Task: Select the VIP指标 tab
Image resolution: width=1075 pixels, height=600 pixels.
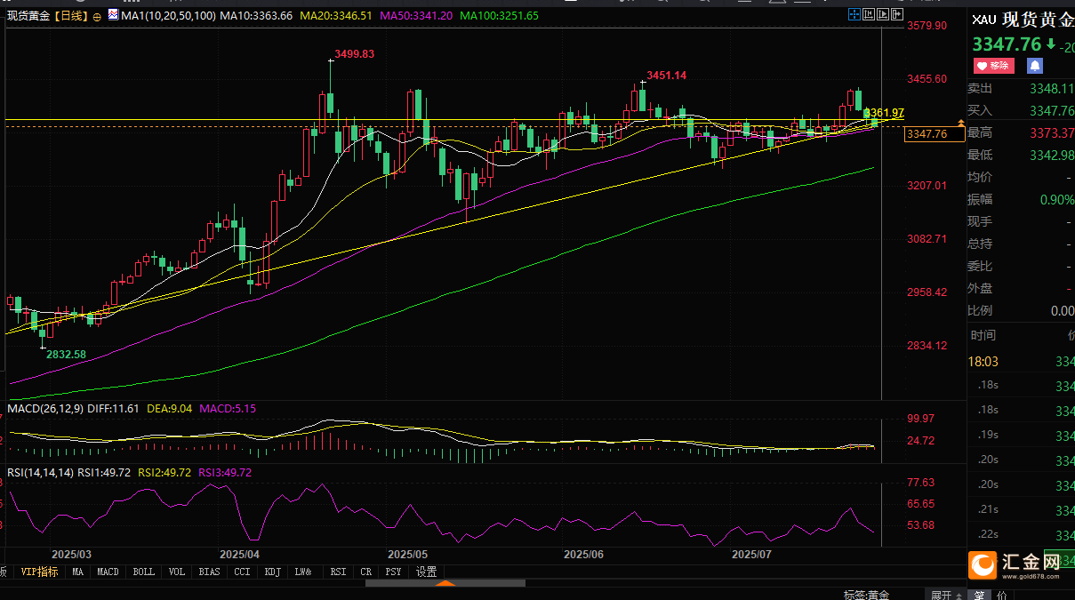Action: pos(39,572)
